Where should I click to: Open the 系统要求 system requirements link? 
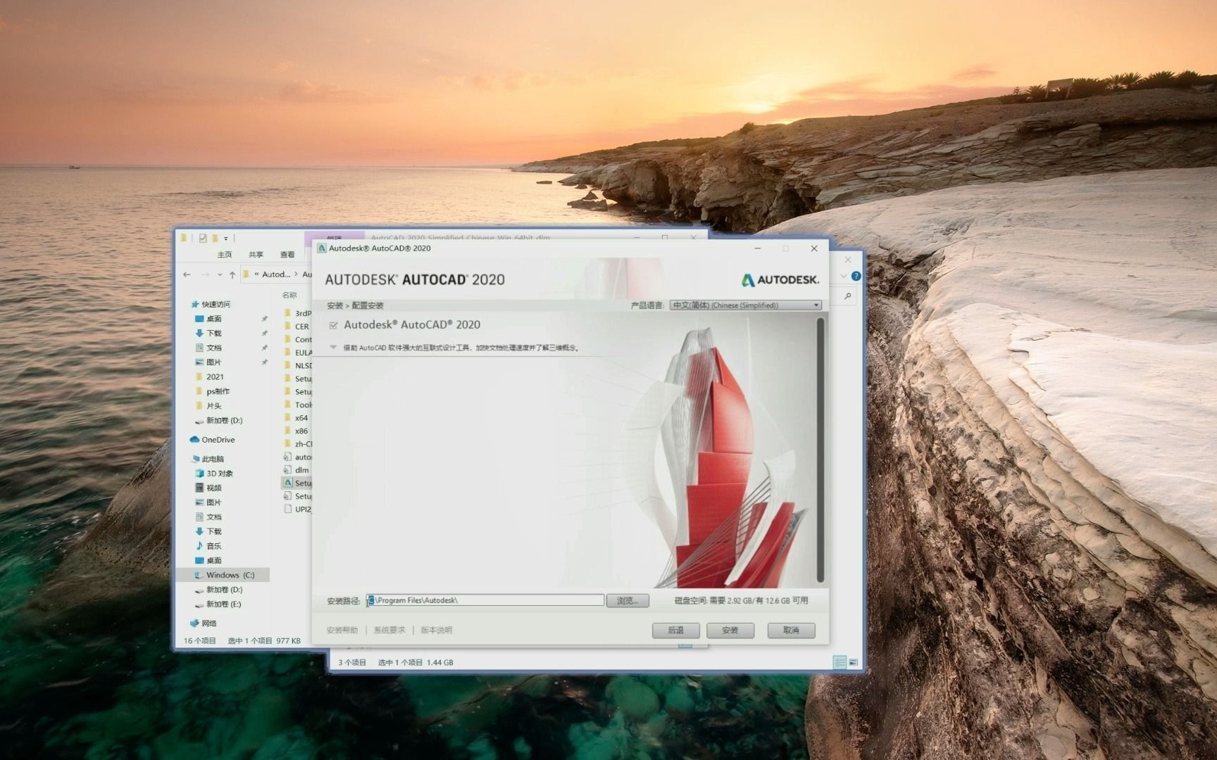(x=389, y=630)
